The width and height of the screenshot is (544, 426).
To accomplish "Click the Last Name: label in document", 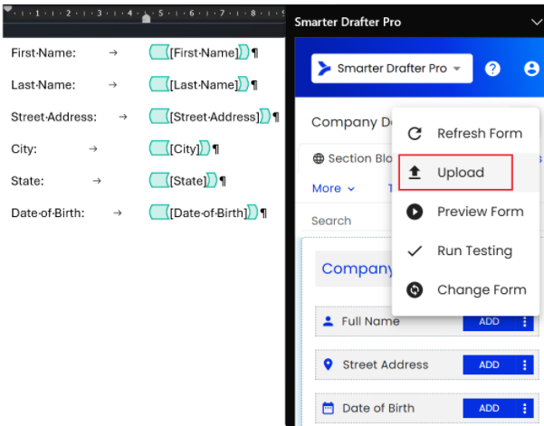I will [43, 85].
